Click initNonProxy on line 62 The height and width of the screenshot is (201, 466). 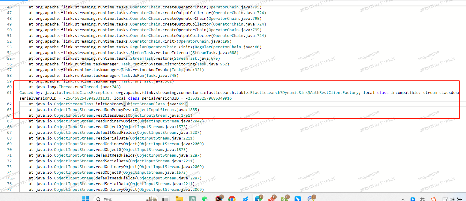[109, 104]
